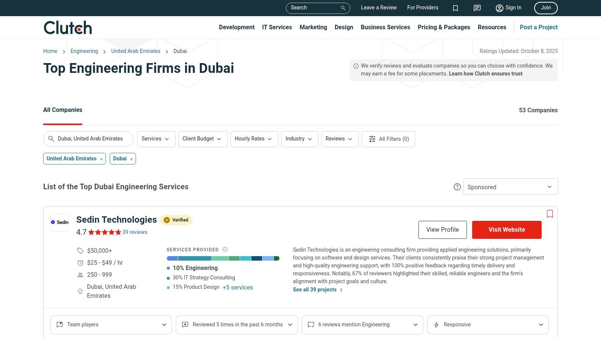Bookmark Sedin Technologies company card
The height and width of the screenshot is (338, 601).
coord(550,214)
